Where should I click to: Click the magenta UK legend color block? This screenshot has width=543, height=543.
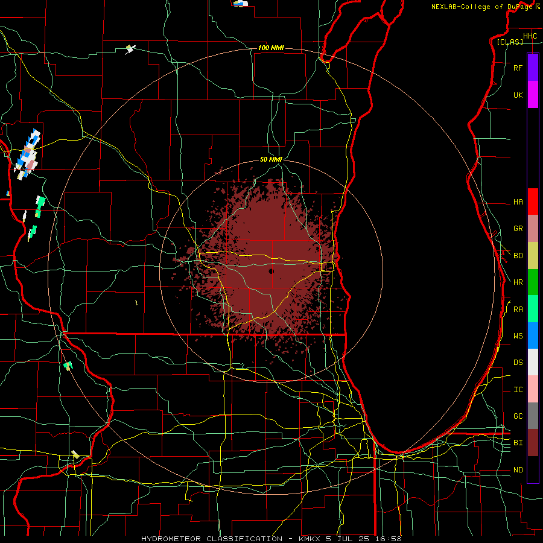pyautogui.click(x=533, y=94)
